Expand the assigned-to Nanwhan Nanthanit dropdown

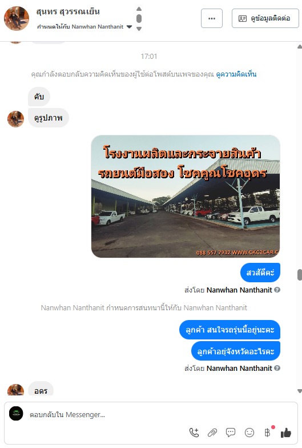point(129,27)
